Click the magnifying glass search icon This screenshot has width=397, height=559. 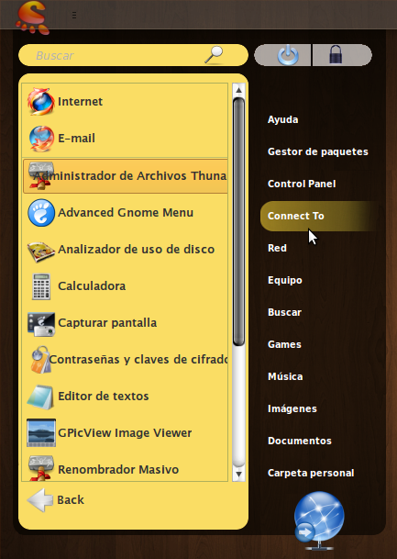[x=214, y=55]
